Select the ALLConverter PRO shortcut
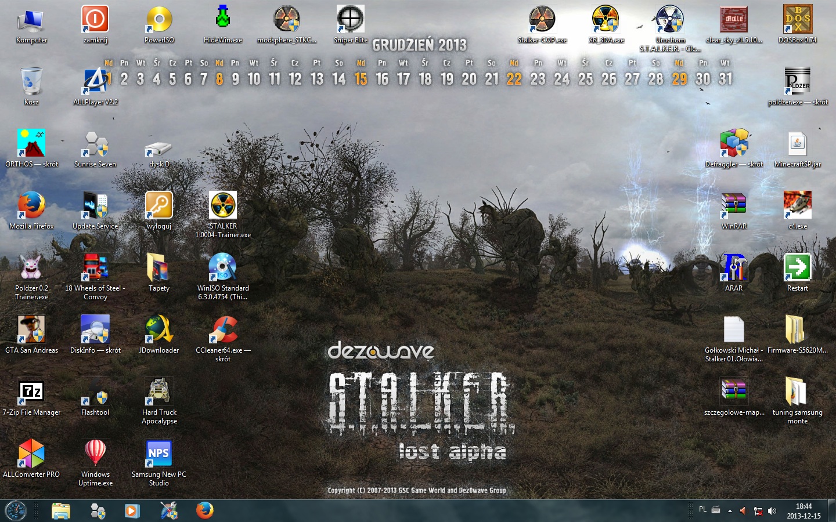 click(x=31, y=459)
